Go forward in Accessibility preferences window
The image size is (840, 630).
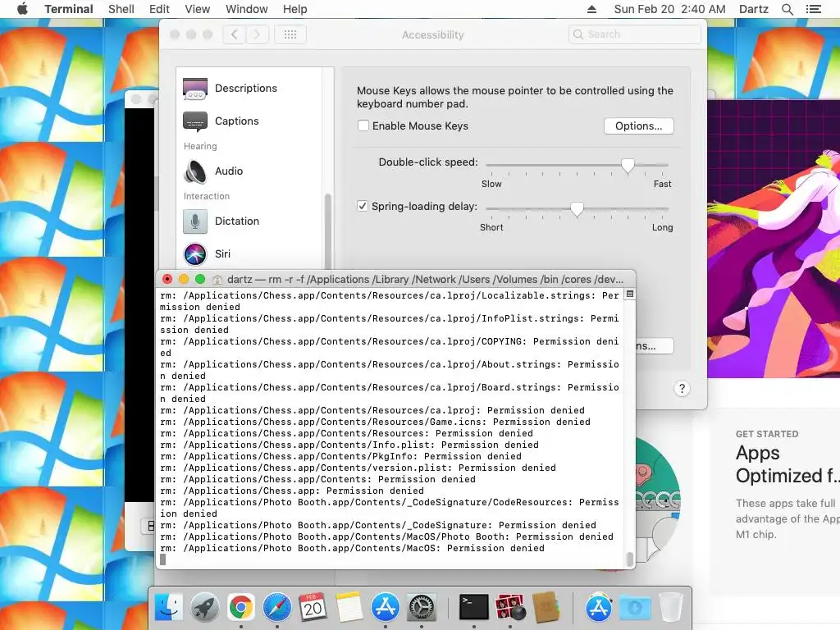pyautogui.click(x=257, y=34)
